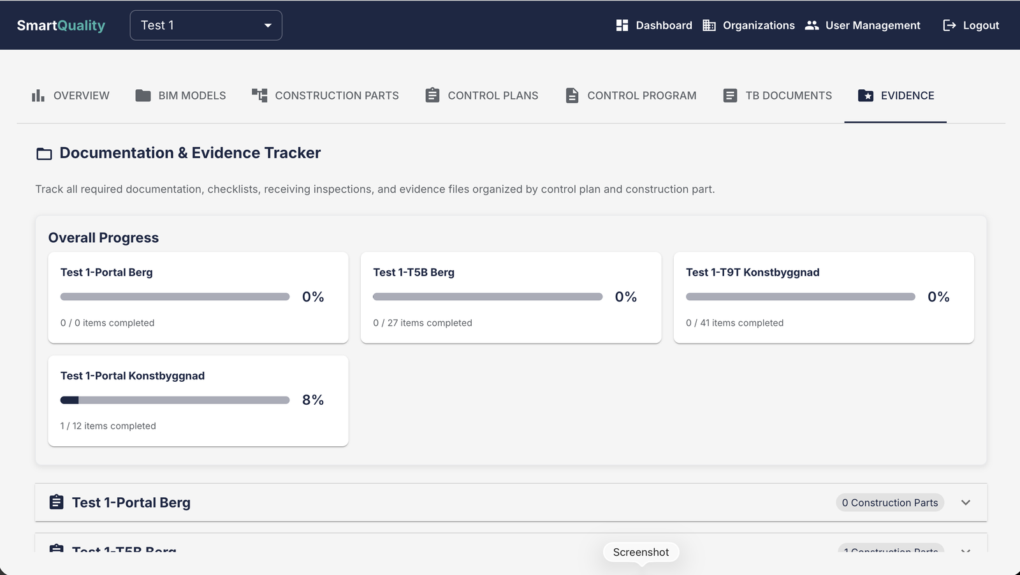Open the TB Documents tab
The width and height of the screenshot is (1020, 575).
pyautogui.click(x=777, y=96)
